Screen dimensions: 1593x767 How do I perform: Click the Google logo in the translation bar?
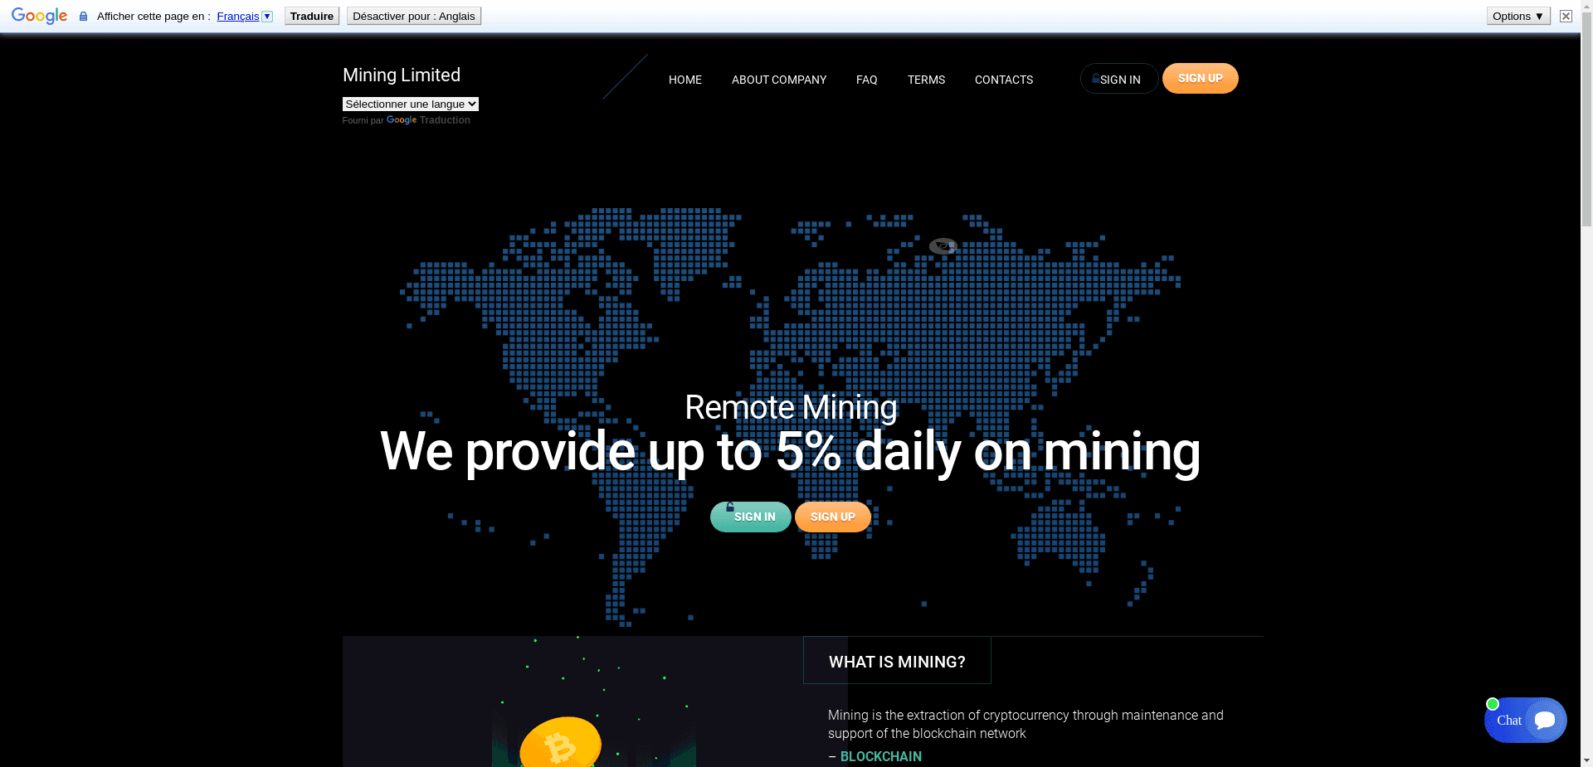point(38,15)
